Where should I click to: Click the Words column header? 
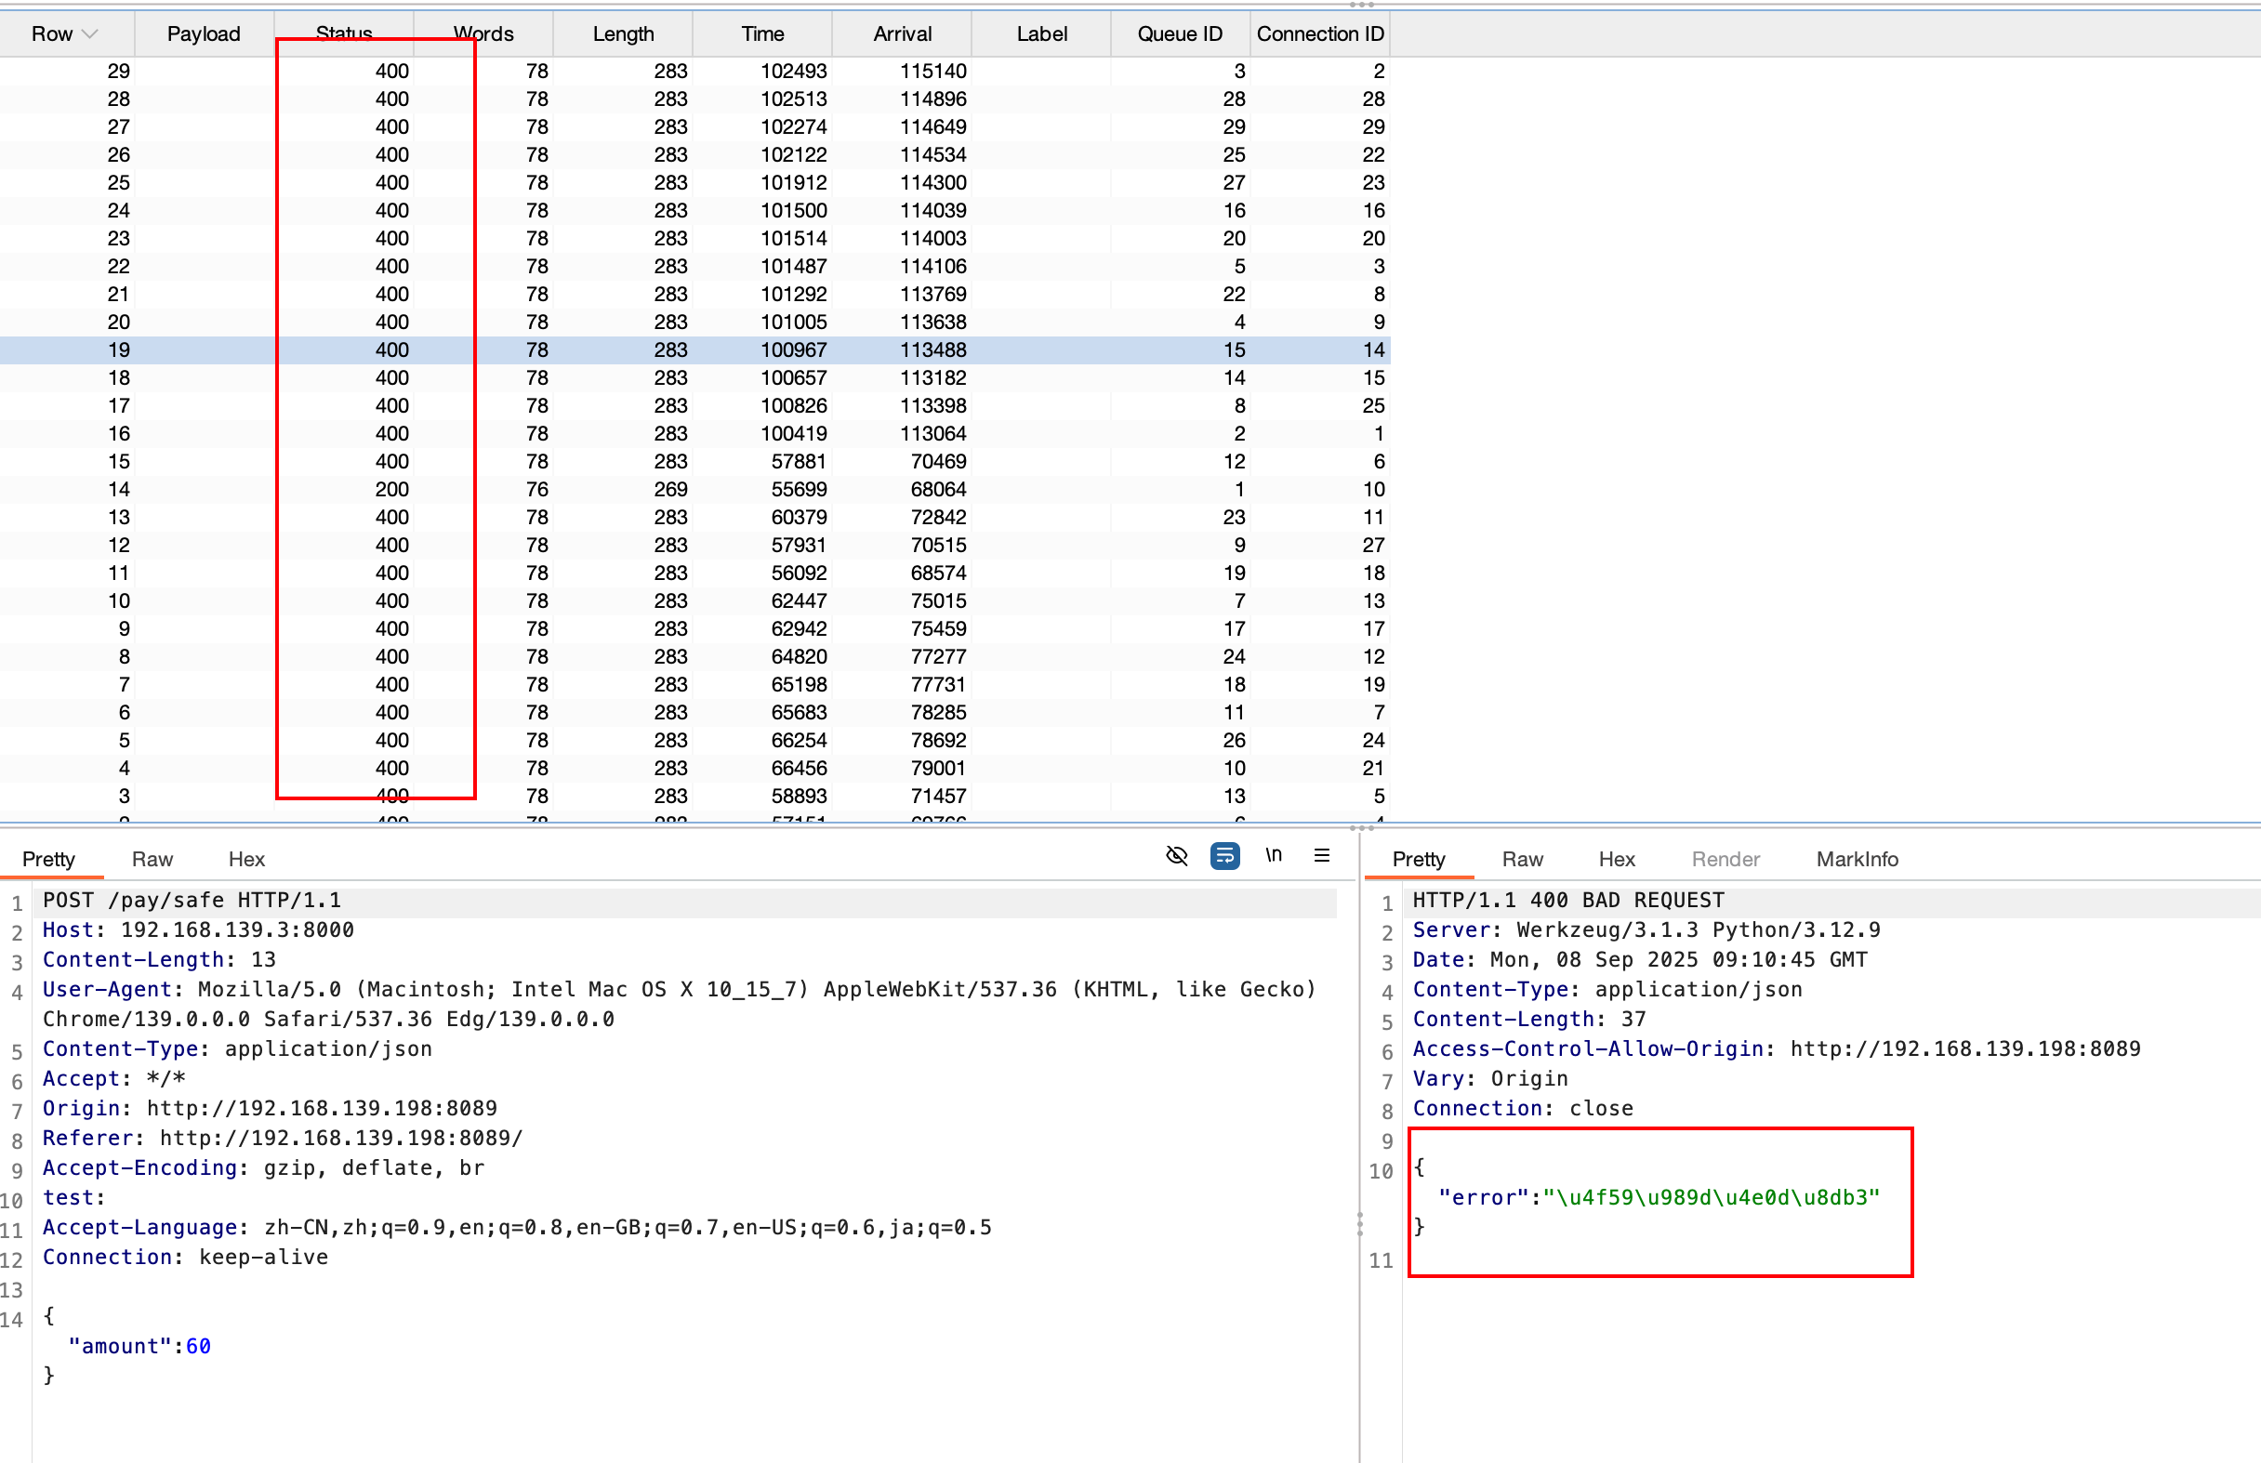point(483,34)
